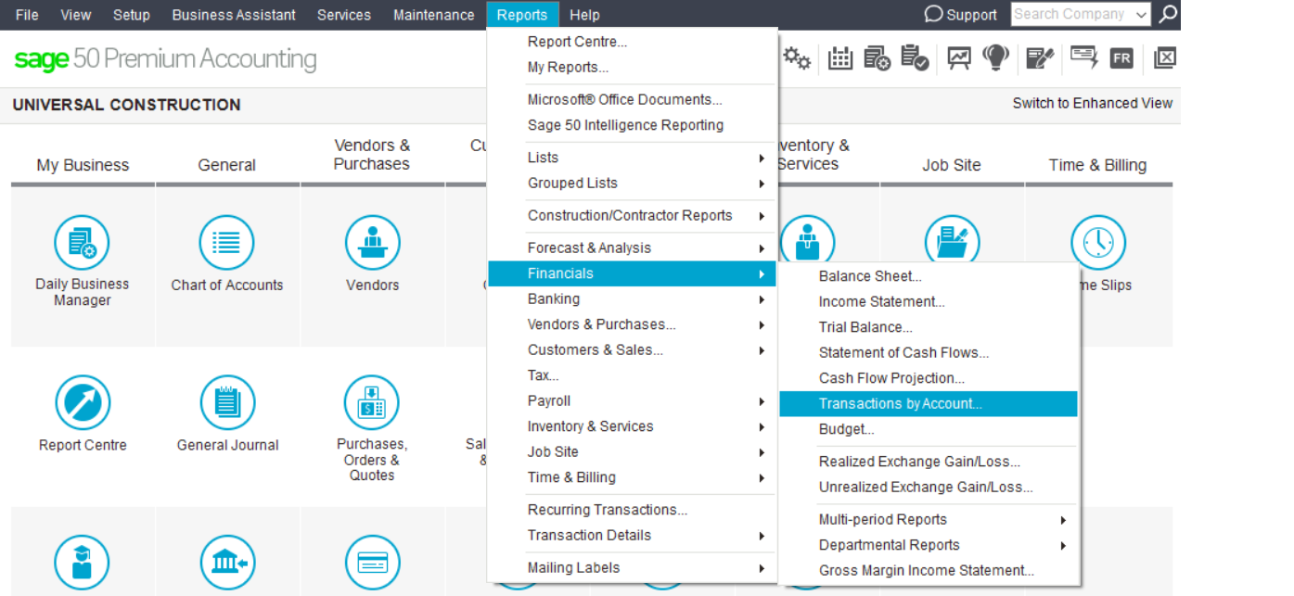Expand Construction/Contractor Reports submenu
The image size is (1294, 596).
point(633,216)
